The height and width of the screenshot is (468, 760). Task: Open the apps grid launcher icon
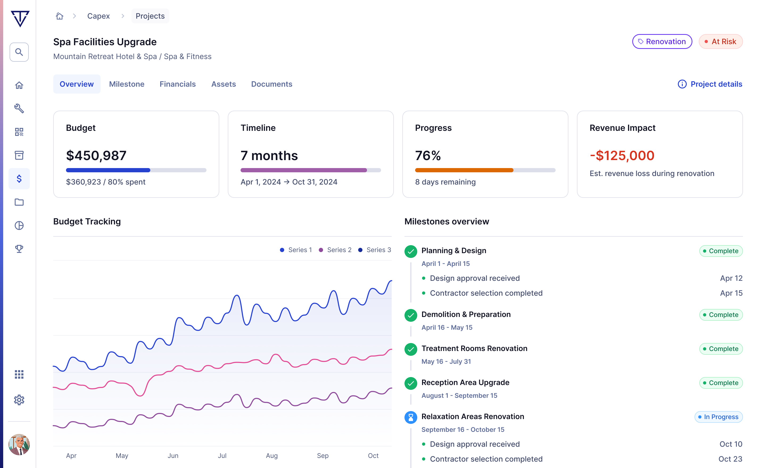point(19,374)
